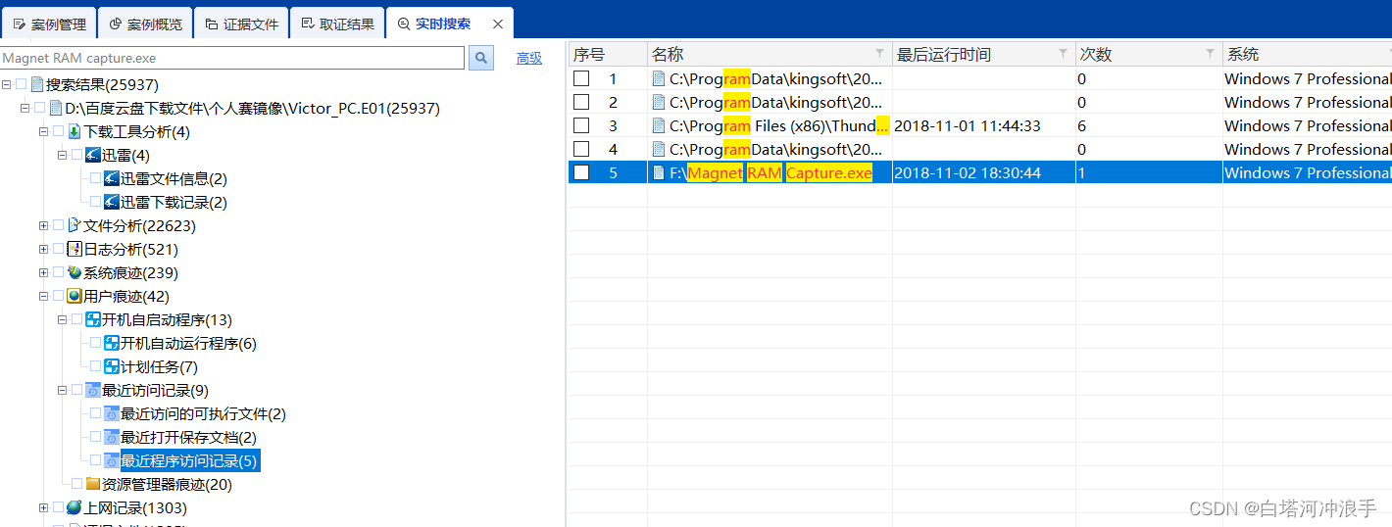Click the image file icon of Victor_PC.E01
The height and width of the screenshot is (527, 1392).
(x=56, y=108)
